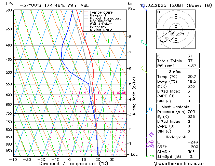
Task: Click the kt label in hodograph
Action: pyautogui.click(x=159, y=12)
